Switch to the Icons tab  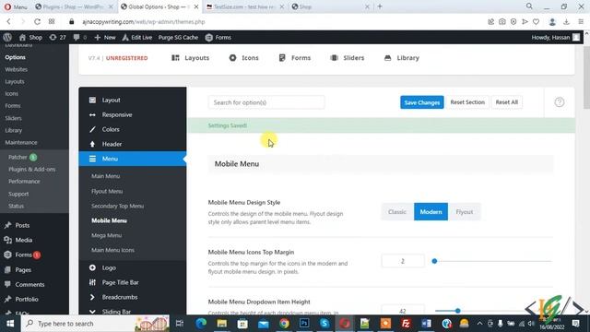point(243,57)
